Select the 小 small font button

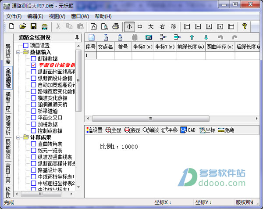pyautogui.click(x=129, y=27)
